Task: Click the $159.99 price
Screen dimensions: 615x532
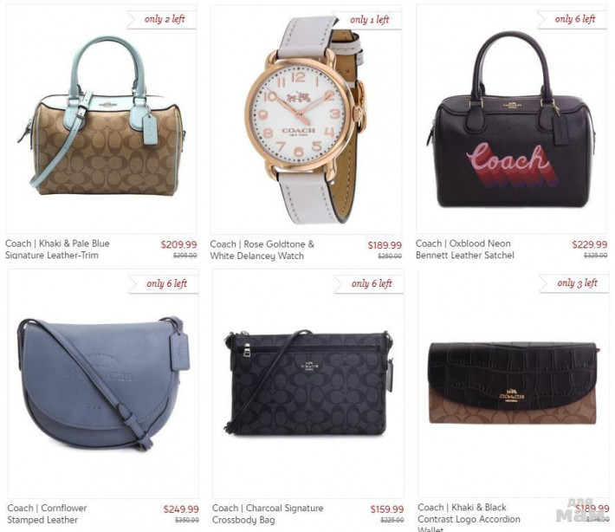Action: click(x=386, y=509)
